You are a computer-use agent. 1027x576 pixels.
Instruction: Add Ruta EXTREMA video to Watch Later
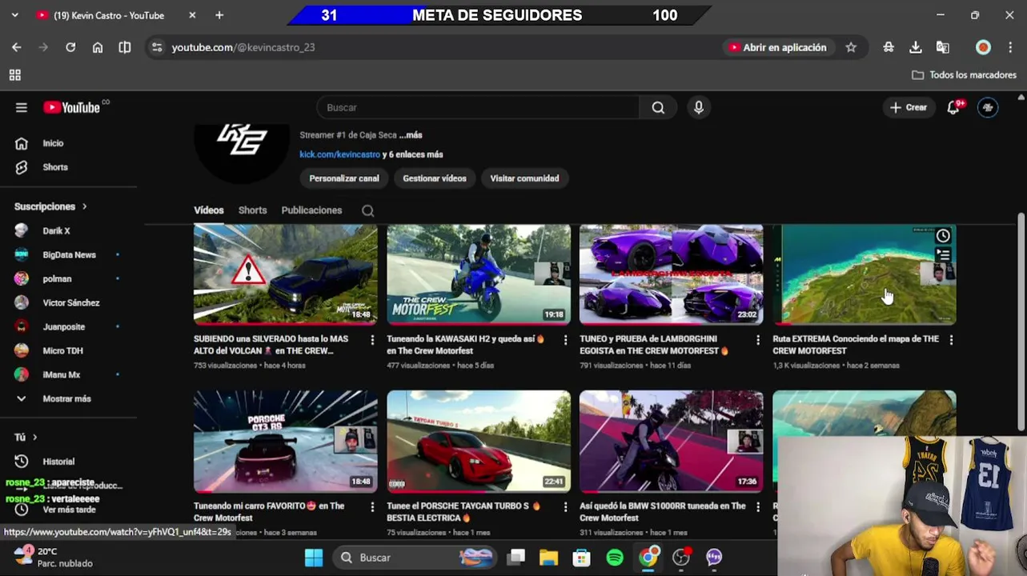(943, 236)
